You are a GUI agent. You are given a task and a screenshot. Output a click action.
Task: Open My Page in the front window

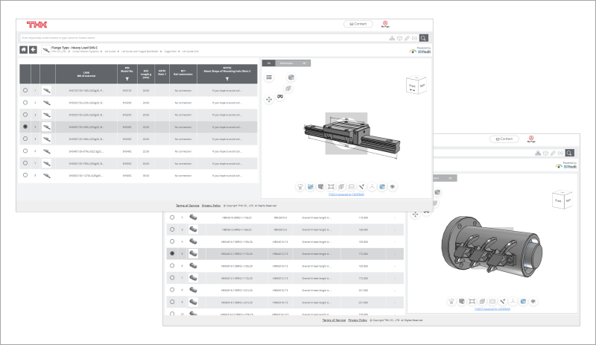pos(385,24)
